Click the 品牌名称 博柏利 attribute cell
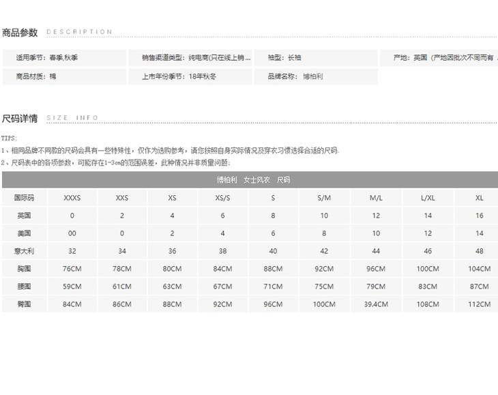 pyautogui.click(x=315, y=76)
